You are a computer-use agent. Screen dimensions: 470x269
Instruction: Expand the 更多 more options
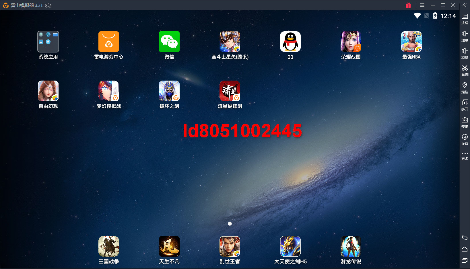click(465, 156)
